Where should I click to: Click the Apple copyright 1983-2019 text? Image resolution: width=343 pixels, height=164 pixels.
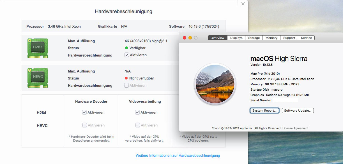click(246, 128)
